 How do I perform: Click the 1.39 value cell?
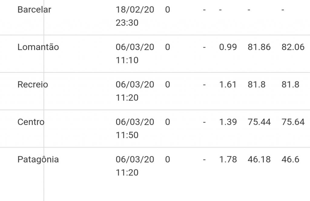pos(228,122)
